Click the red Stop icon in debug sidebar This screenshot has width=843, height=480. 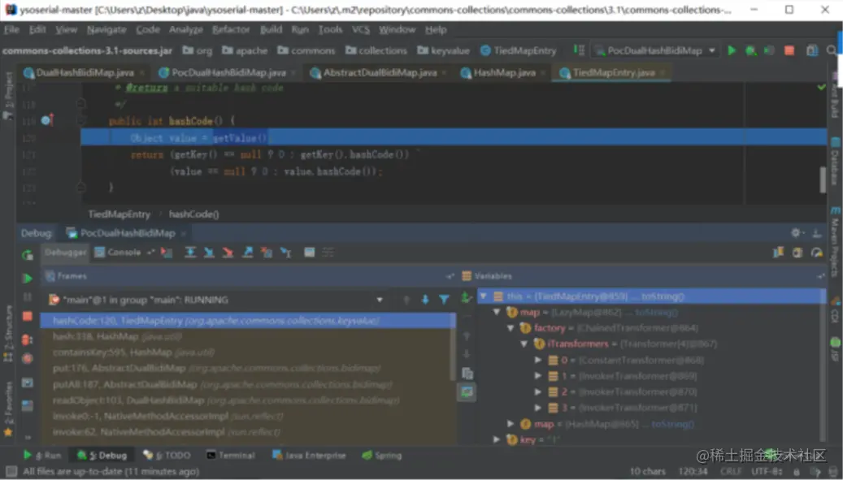tap(28, 316)
